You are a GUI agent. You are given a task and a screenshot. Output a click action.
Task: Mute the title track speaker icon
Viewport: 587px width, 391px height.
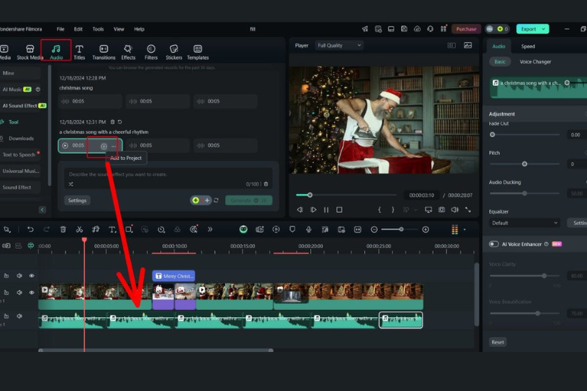[19, 276]
